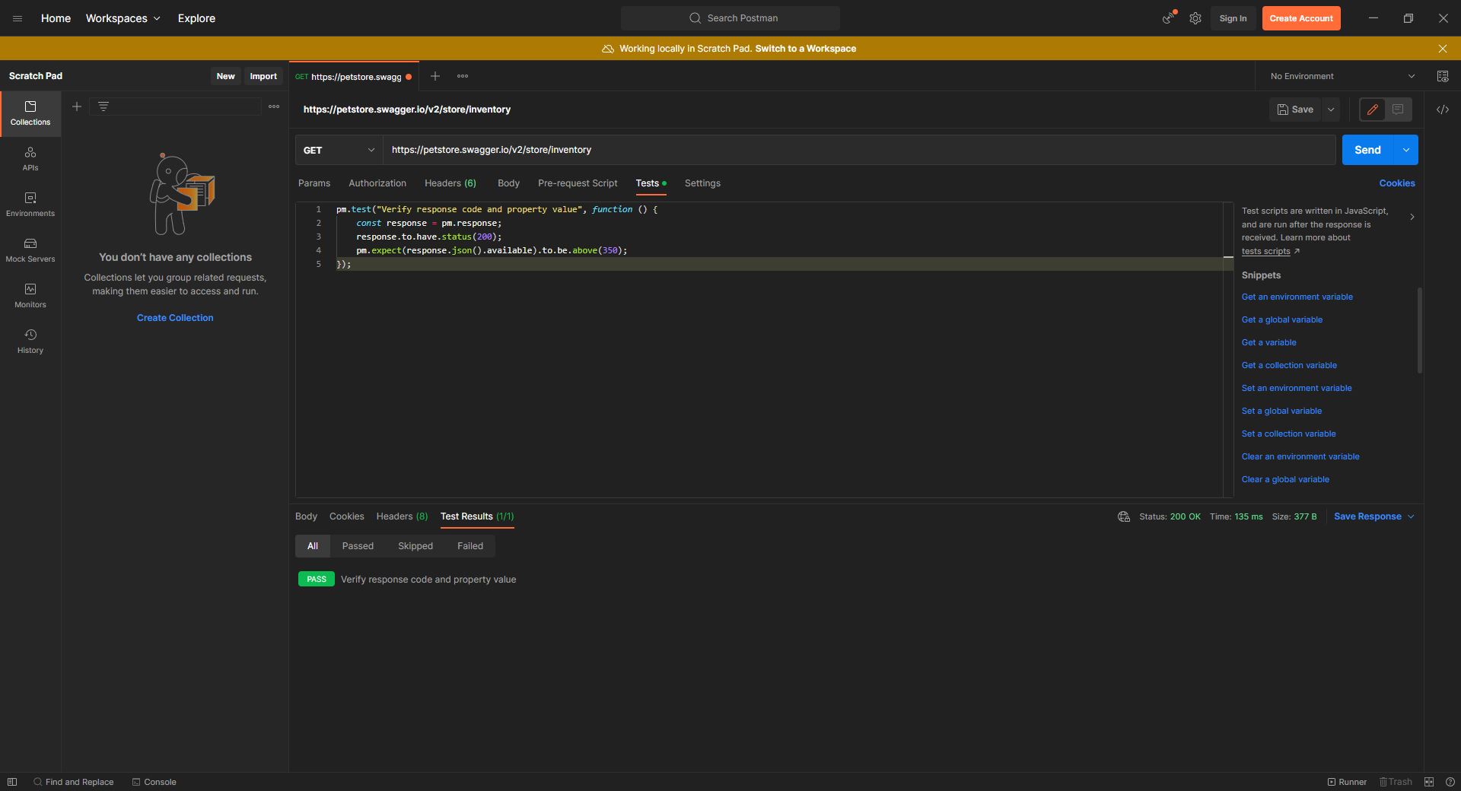The image size is (1461, 791).
Task: Open the code snippet icon
Action: (x=1443, y=110)
